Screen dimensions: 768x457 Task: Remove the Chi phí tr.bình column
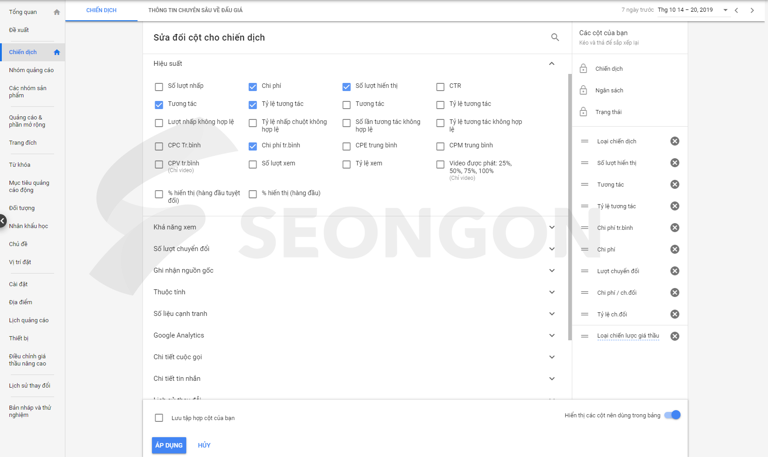675,228
